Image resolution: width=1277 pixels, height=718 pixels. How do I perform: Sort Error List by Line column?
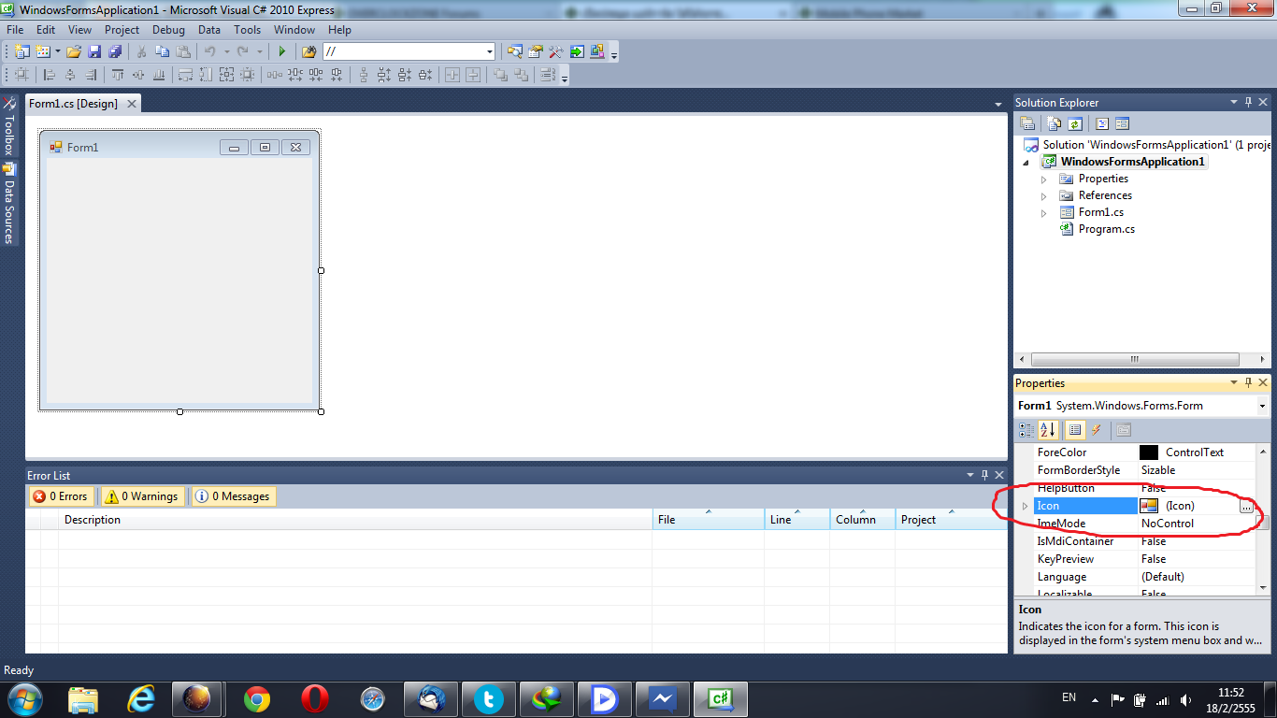coord(797,520)
